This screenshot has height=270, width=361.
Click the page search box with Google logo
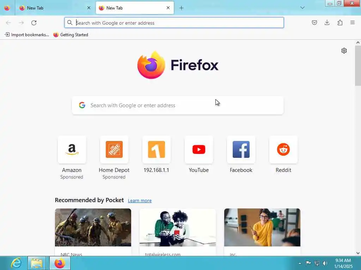point(178,105)
